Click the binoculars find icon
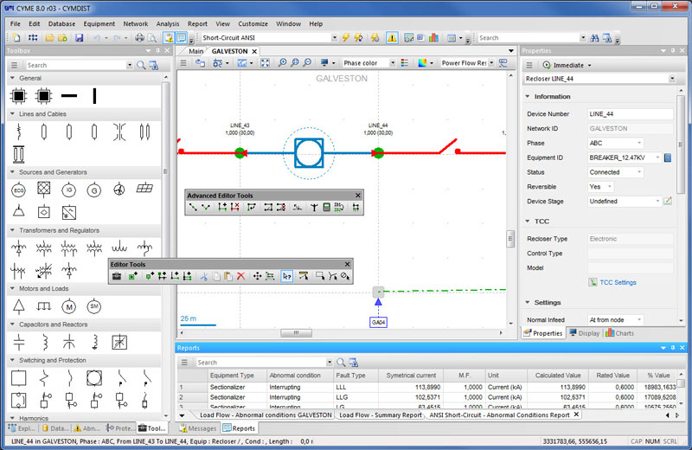692x450 pixels. tap(596, 38)
